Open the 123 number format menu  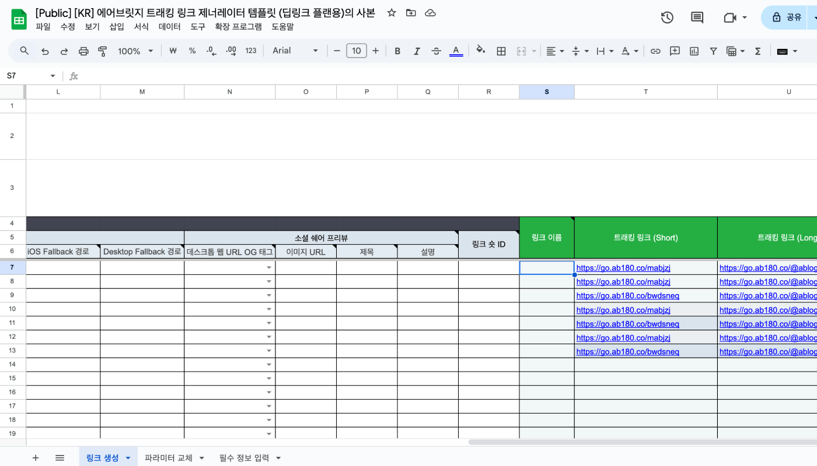(251, 51)
